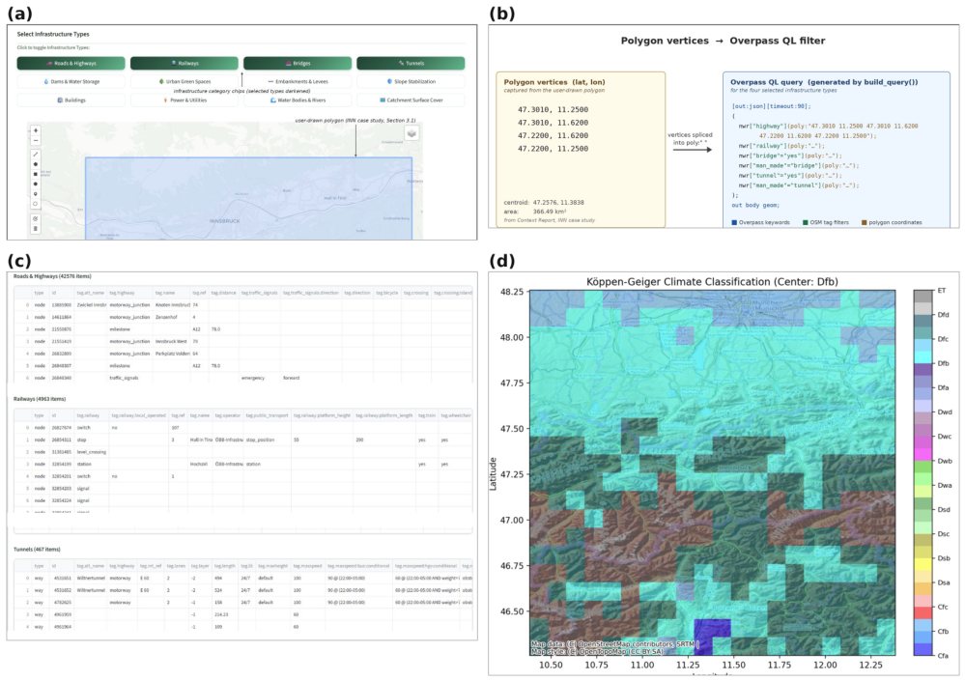The width and height of the screenshot is (965, 681).
Task: Select the level_crossing cell in Railways table
Action: (92, 451)
